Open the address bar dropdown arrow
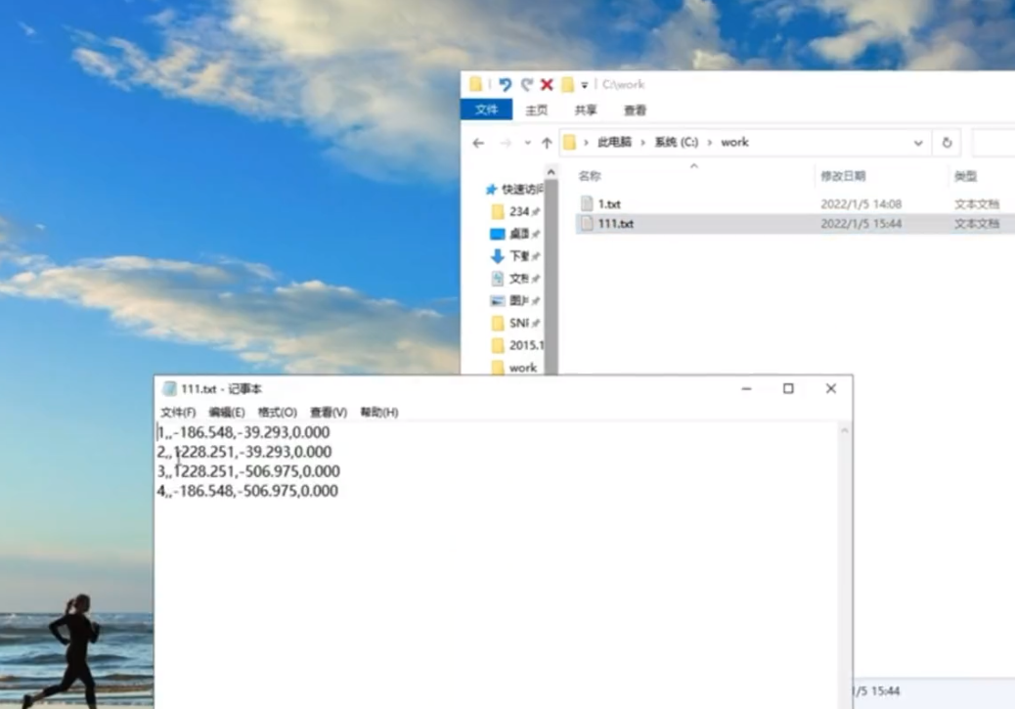1015x709 pixels. point(917,142)
